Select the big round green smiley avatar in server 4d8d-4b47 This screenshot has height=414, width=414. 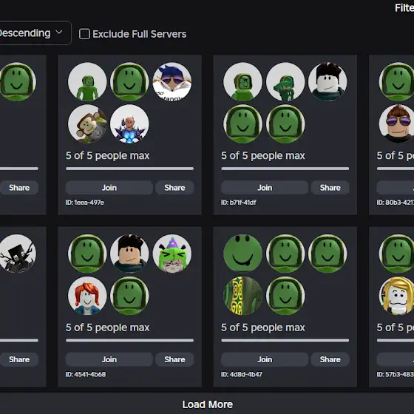[243, 254]
